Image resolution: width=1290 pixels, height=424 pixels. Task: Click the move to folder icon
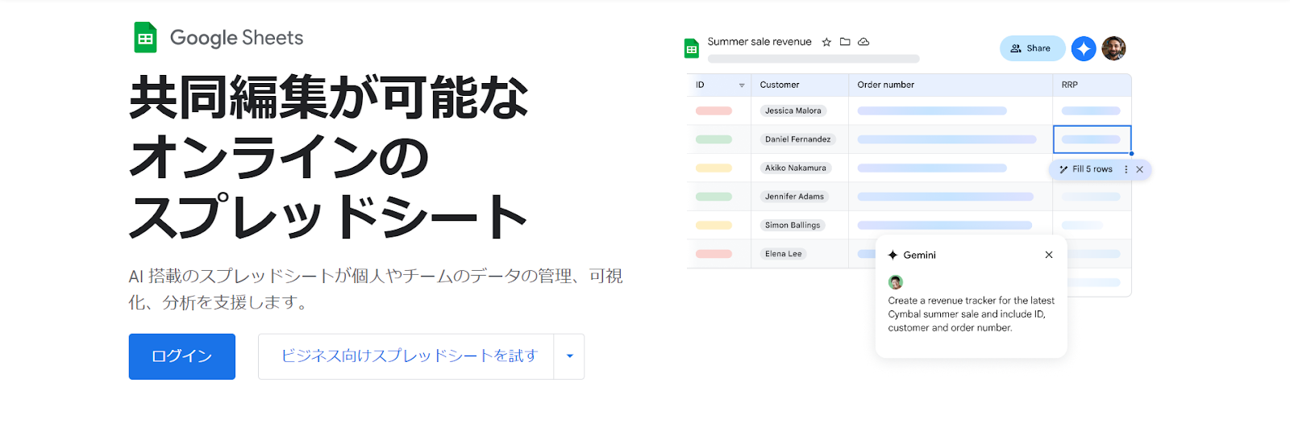click(x=845, y=42)
